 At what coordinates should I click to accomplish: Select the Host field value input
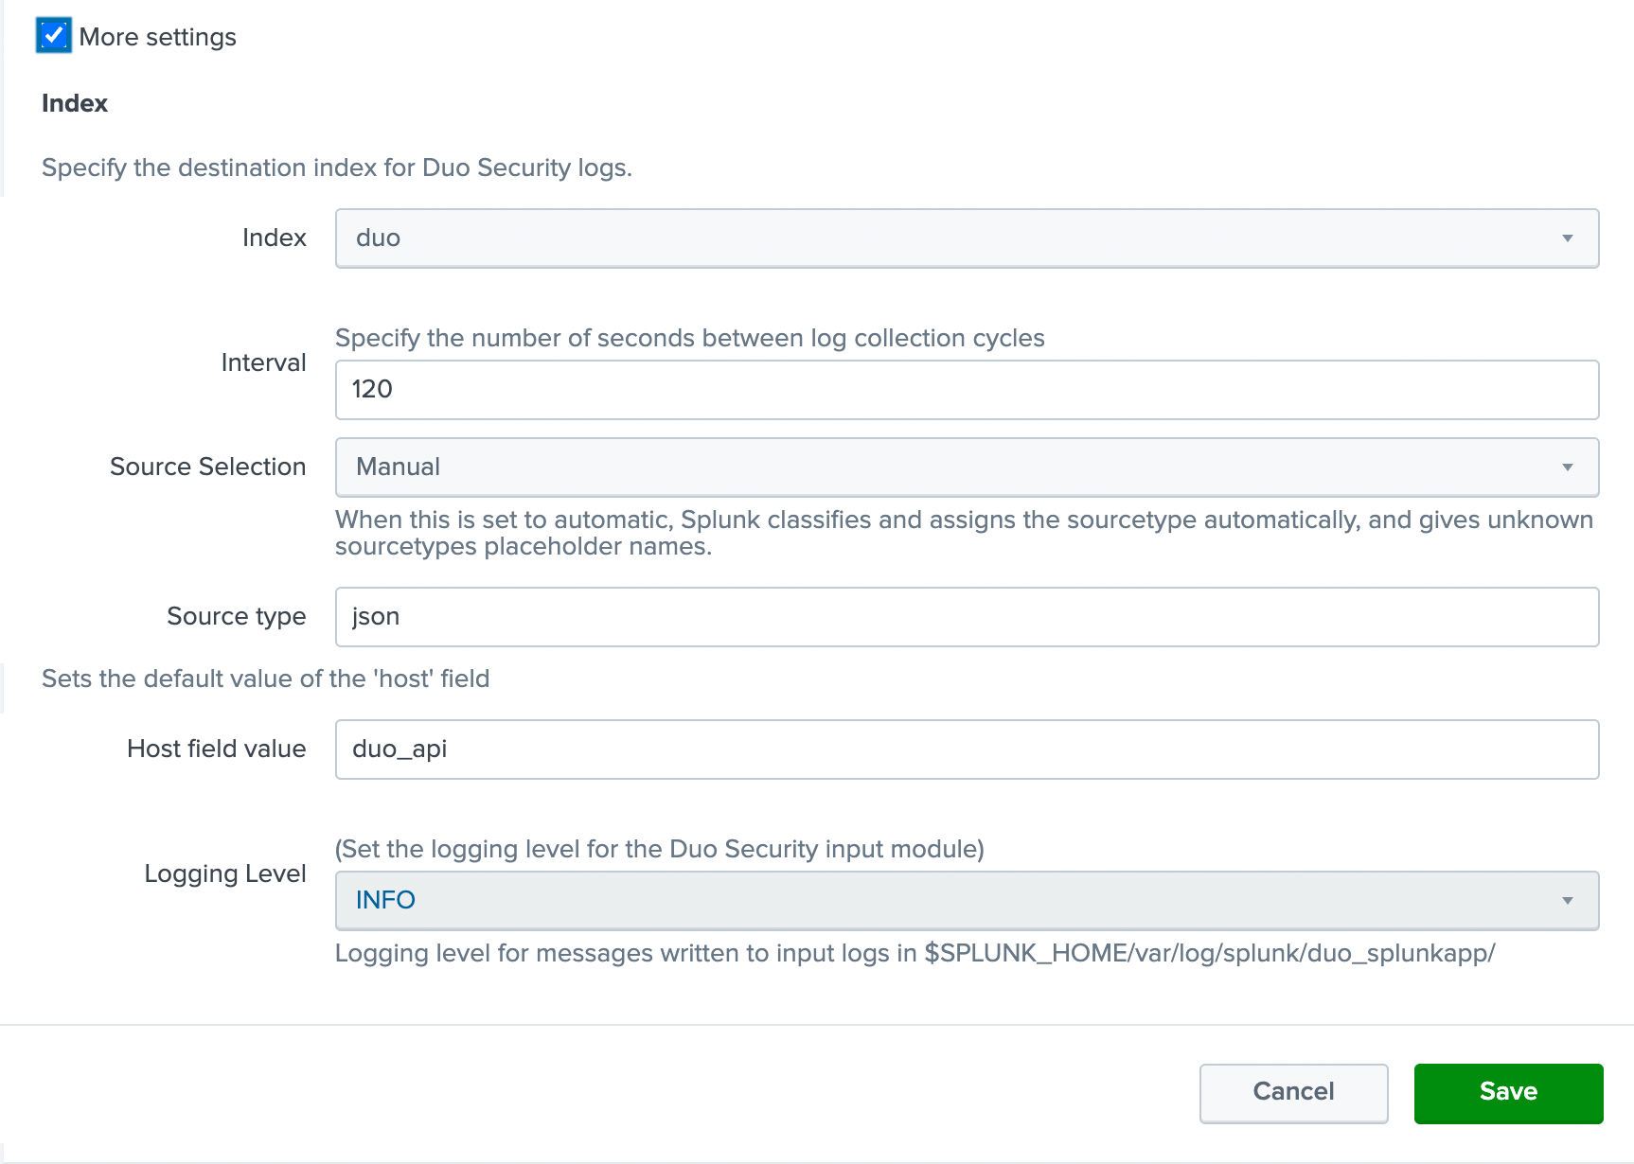tap(964, 749)
